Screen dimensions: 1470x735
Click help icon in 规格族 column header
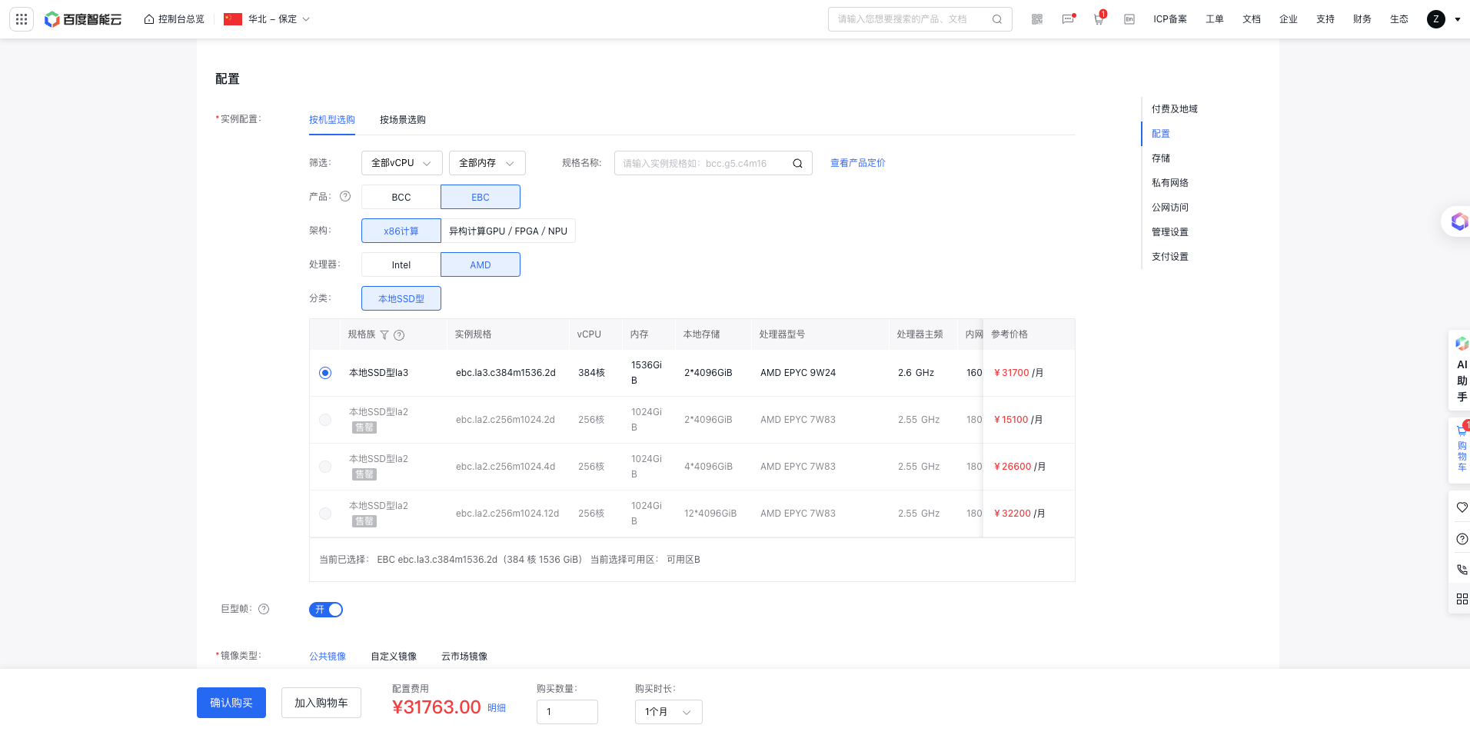(399, 334)
